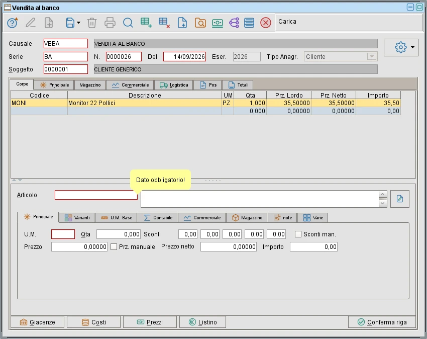
Task: Open the Contabile tab
Action: pos(158,218)
